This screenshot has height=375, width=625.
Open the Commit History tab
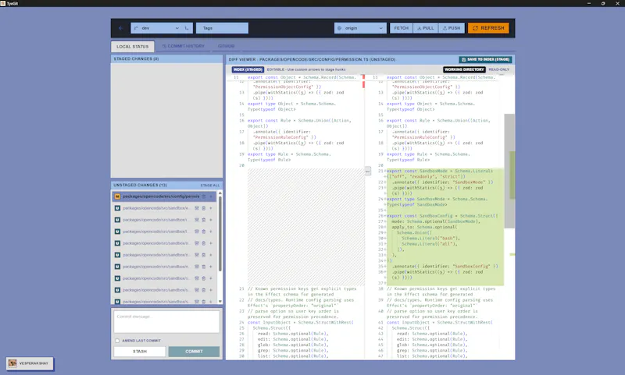click(184, 46)
